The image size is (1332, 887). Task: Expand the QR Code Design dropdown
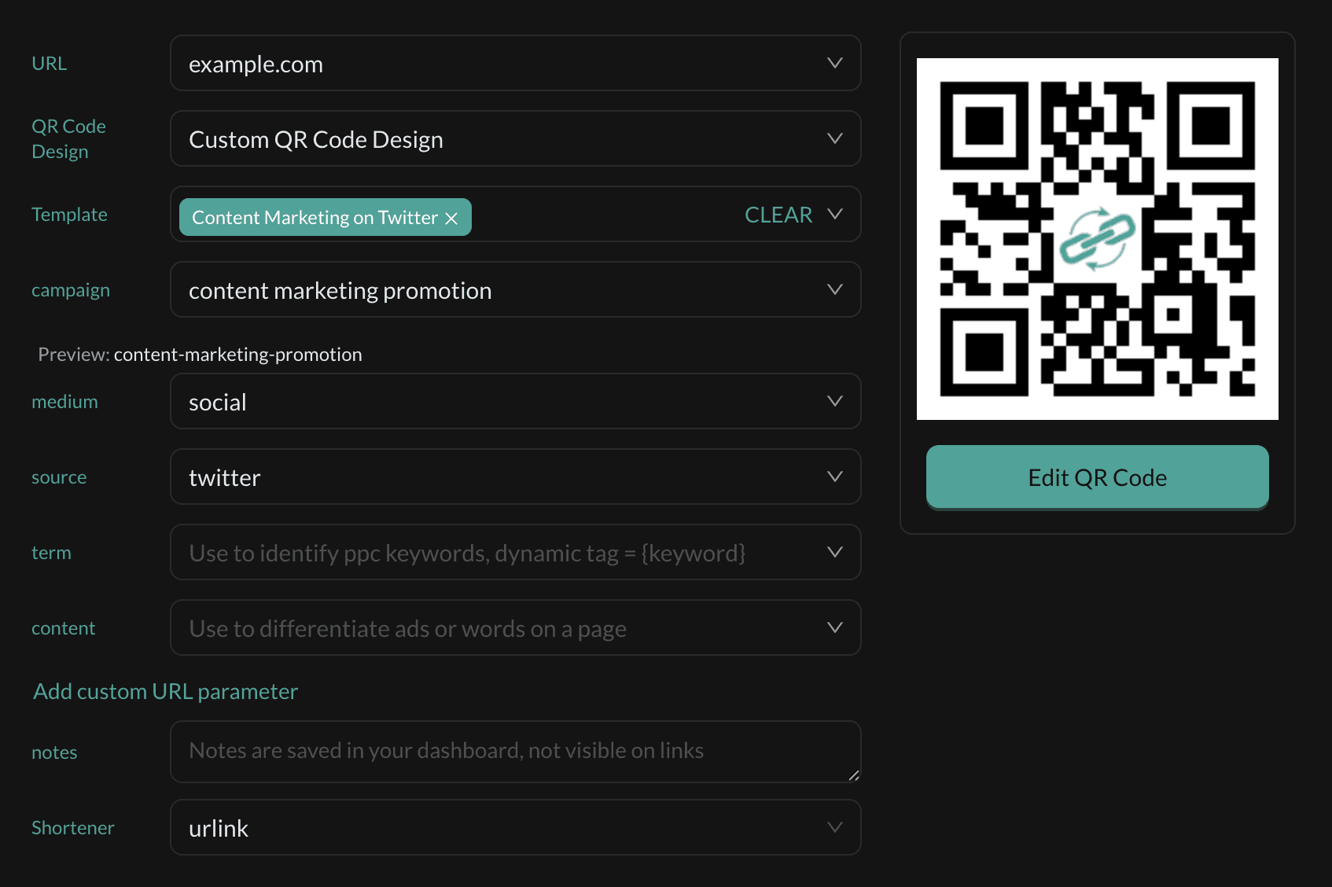tap(836, 138)
